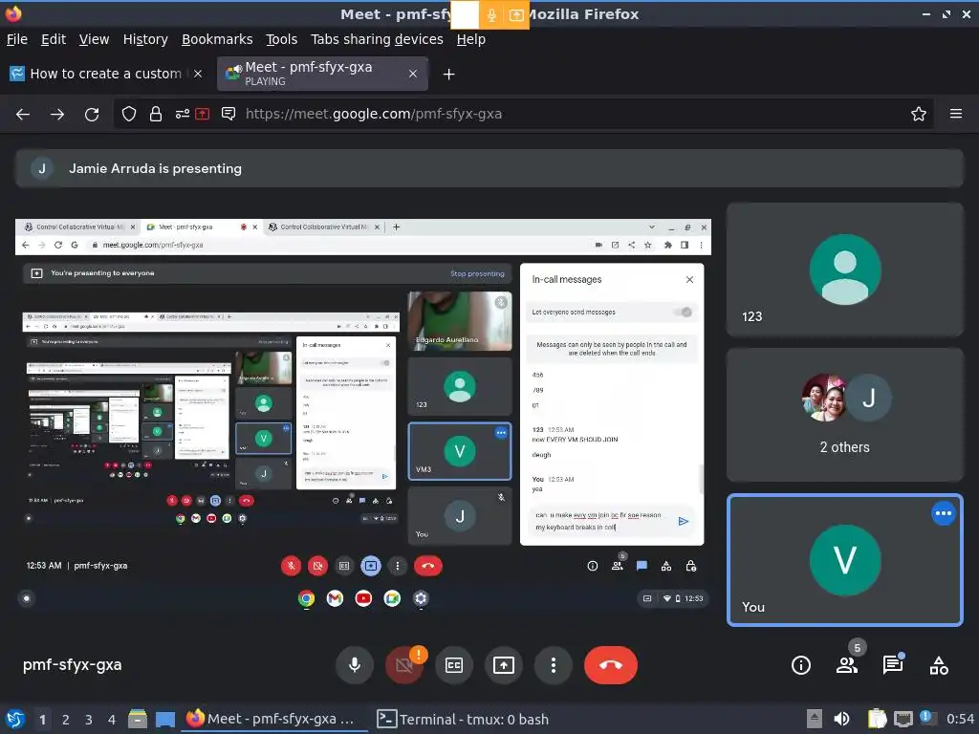Go back with the browser back arrow
This screenshot has width=979, height=734.
23,115
